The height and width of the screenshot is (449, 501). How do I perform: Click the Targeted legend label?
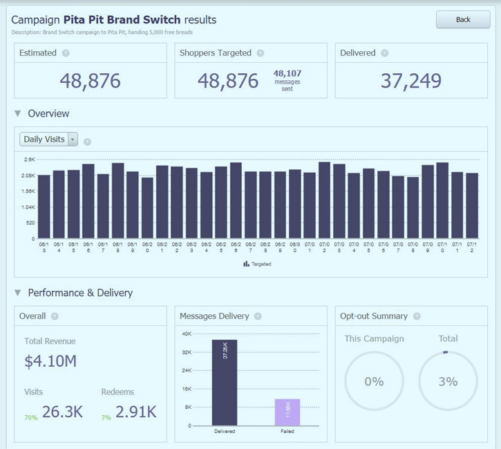click(x=261, y=264)
